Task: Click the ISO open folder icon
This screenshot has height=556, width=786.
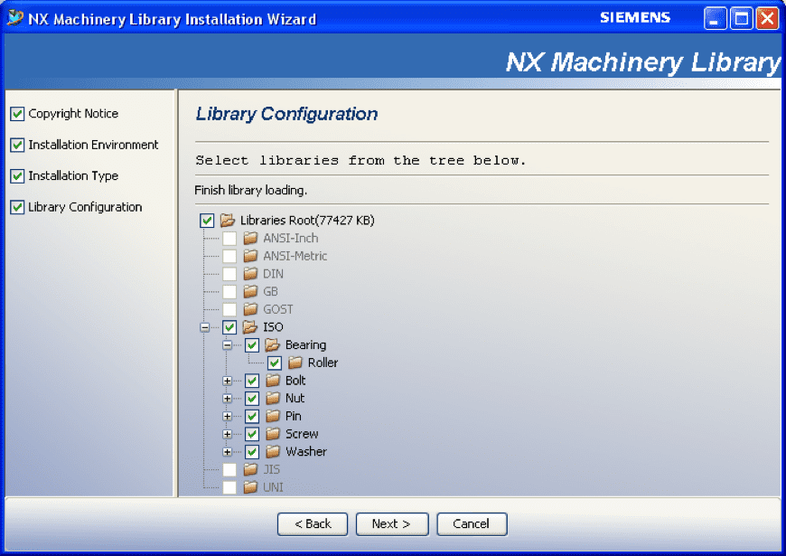Action: coord(250,327)
